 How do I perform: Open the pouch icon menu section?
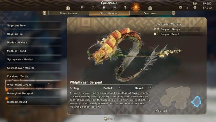click(x=104, y=8)
